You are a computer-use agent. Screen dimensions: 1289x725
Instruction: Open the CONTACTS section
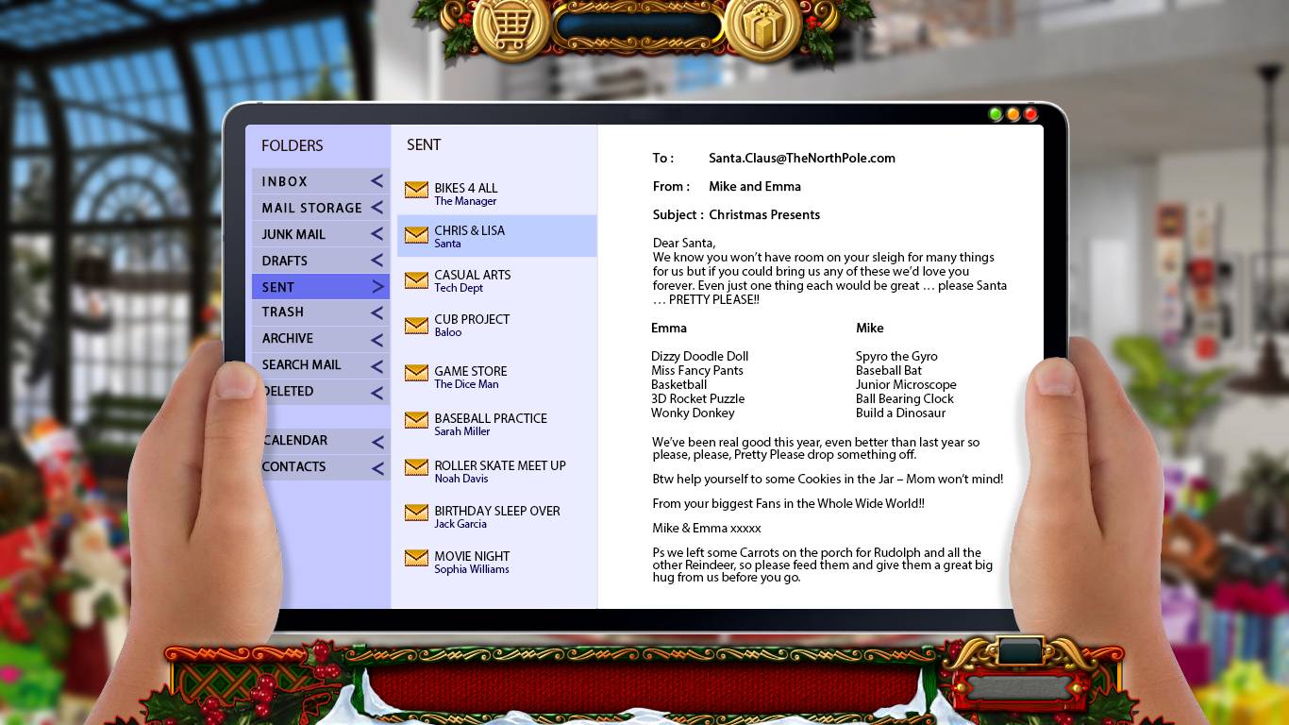(294, 467)
